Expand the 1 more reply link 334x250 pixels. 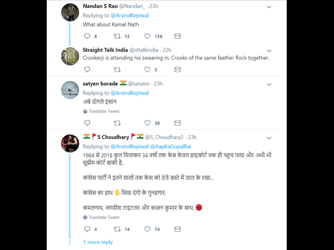coord(98,242)
